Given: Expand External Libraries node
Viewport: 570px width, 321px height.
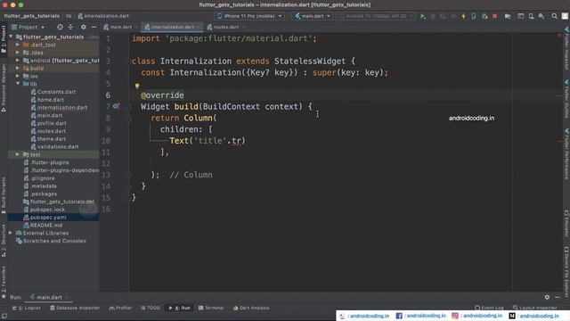Looking at the screenshot, I should [x=11, y=233].
